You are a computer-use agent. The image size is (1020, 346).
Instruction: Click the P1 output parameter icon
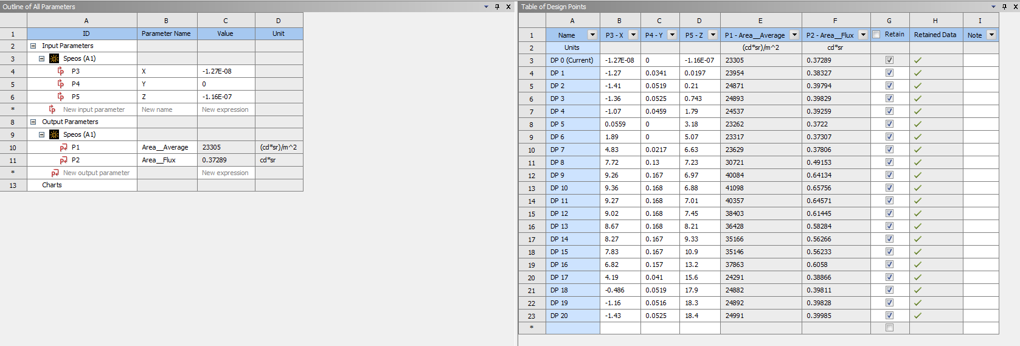coord(63,147)
